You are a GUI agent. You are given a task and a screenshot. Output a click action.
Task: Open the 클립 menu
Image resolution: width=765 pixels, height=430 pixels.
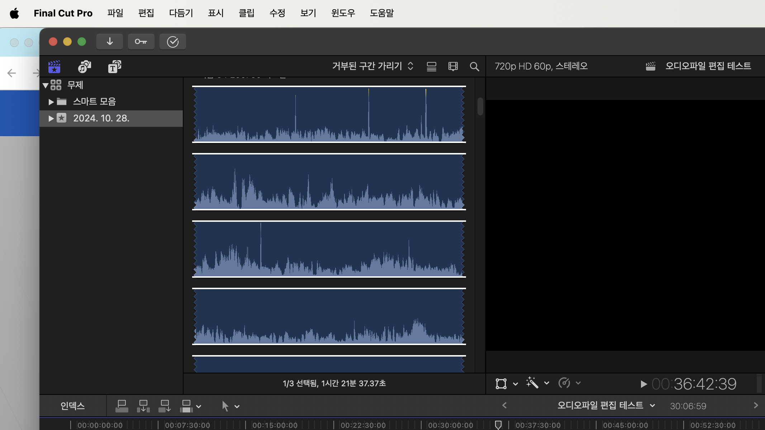pos(247,13)
